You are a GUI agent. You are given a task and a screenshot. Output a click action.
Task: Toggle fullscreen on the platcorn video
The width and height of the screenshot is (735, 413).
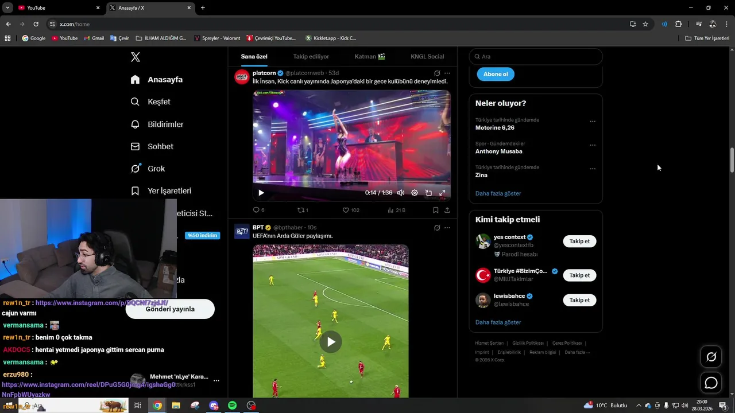[x=442, y=193]
